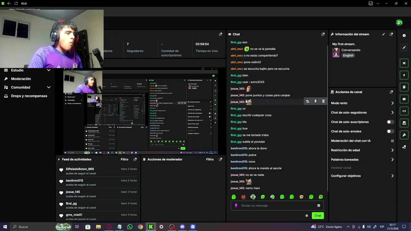Open Filtro in Feed de actividades

pos(125,159)
